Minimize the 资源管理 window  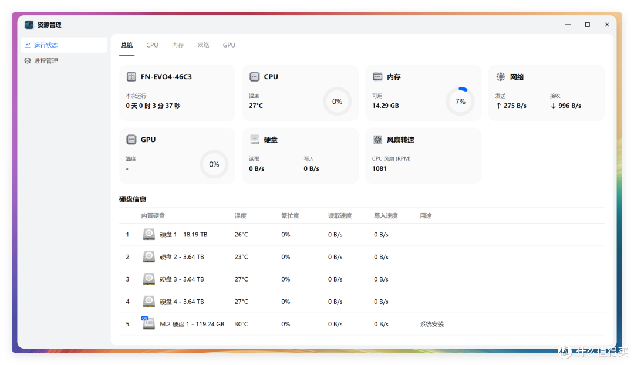point(568,25)
